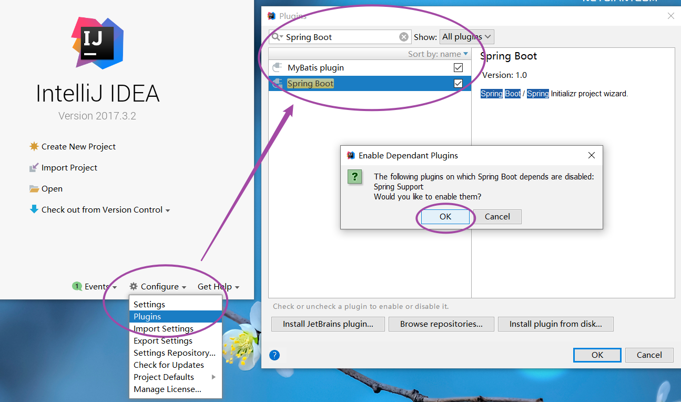Click the Import Project arrow icon
The height and width of the screenshot is (402, 681).
[34, 167]
